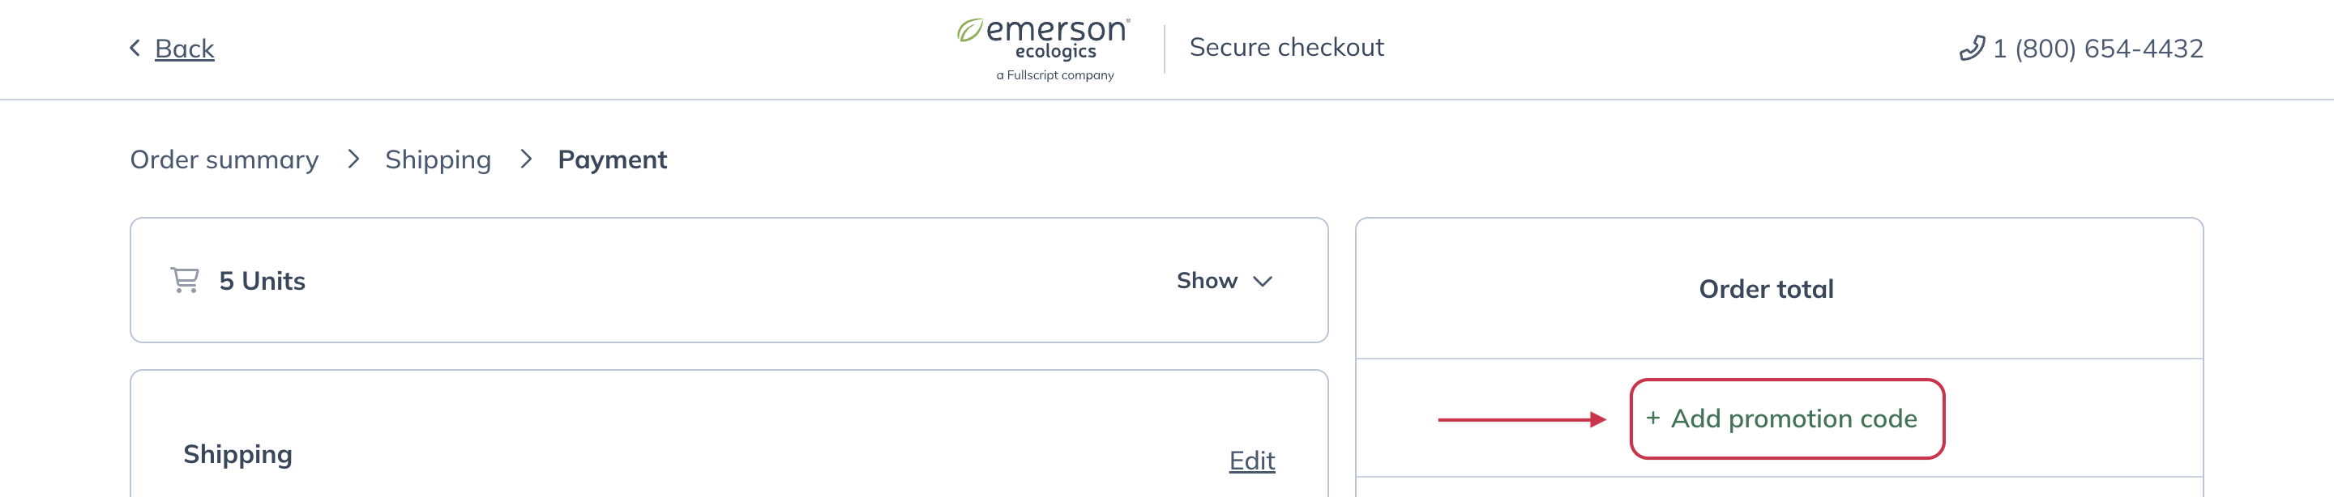
Task: Click the phone handset icon
Action: coord(1972,48)
